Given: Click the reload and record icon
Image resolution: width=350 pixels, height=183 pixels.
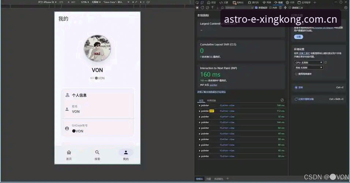Looking at the screenshot, I should point(202,8).
